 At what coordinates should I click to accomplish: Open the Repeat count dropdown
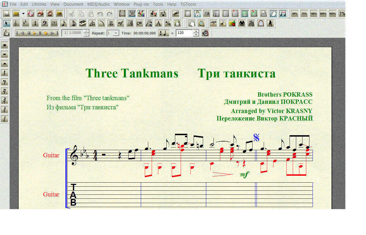116,33
